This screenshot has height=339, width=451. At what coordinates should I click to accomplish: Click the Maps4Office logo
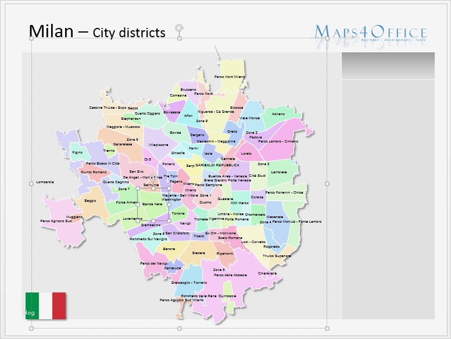pos(370,35)
